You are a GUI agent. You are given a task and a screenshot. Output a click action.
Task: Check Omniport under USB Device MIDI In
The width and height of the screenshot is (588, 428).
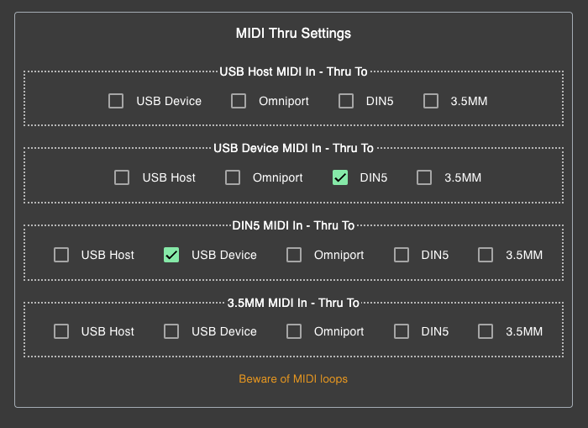coord(233,177)
